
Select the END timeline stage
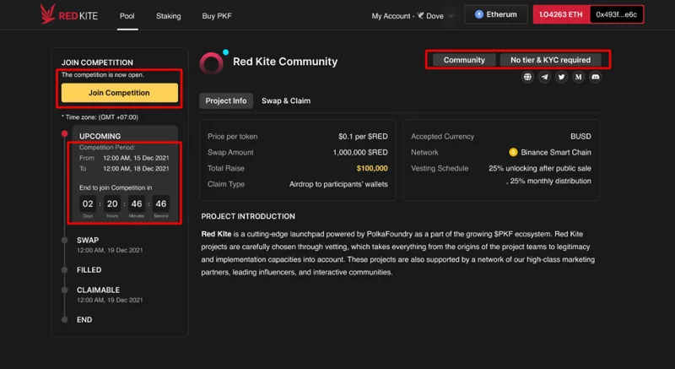(84, 319)
